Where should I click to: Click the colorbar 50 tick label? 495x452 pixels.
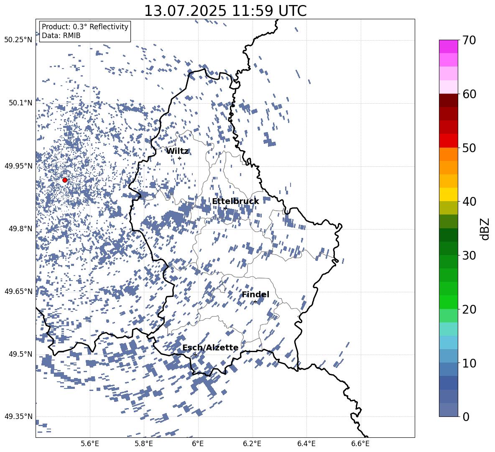pyautogui.click(x=469, y=148)
